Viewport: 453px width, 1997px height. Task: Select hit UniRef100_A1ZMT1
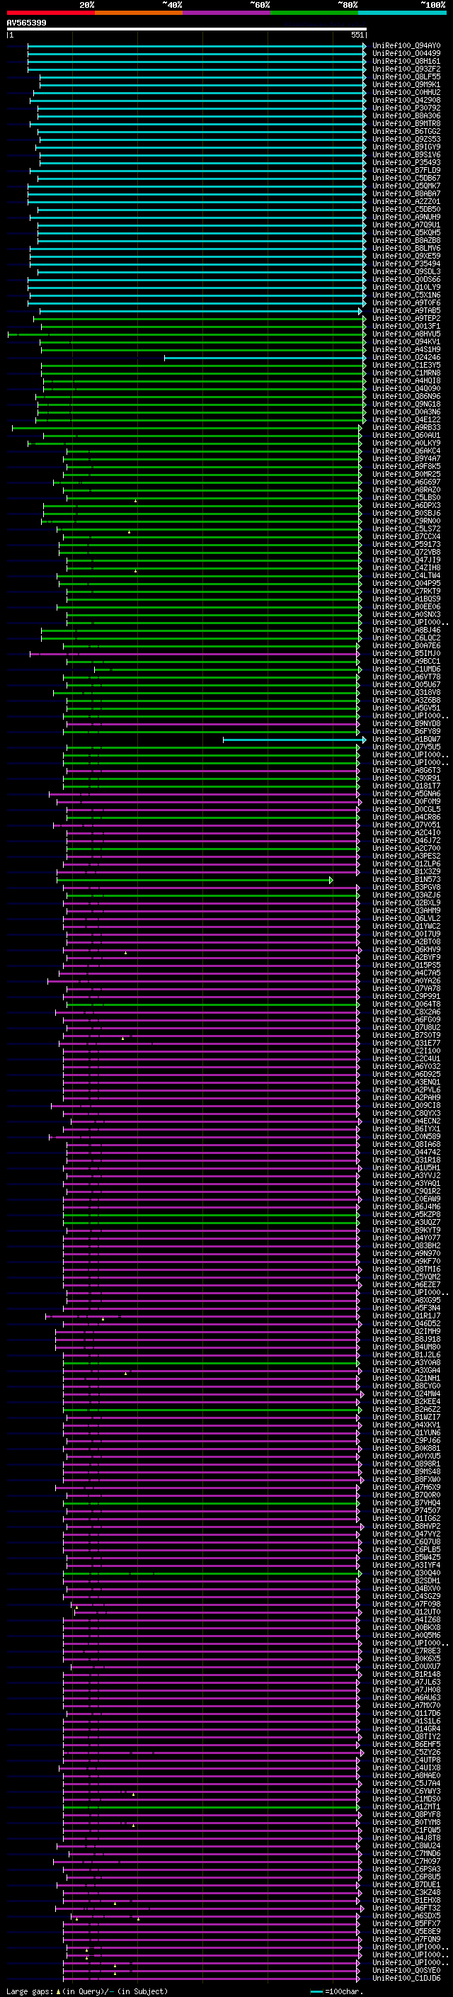406,1806
